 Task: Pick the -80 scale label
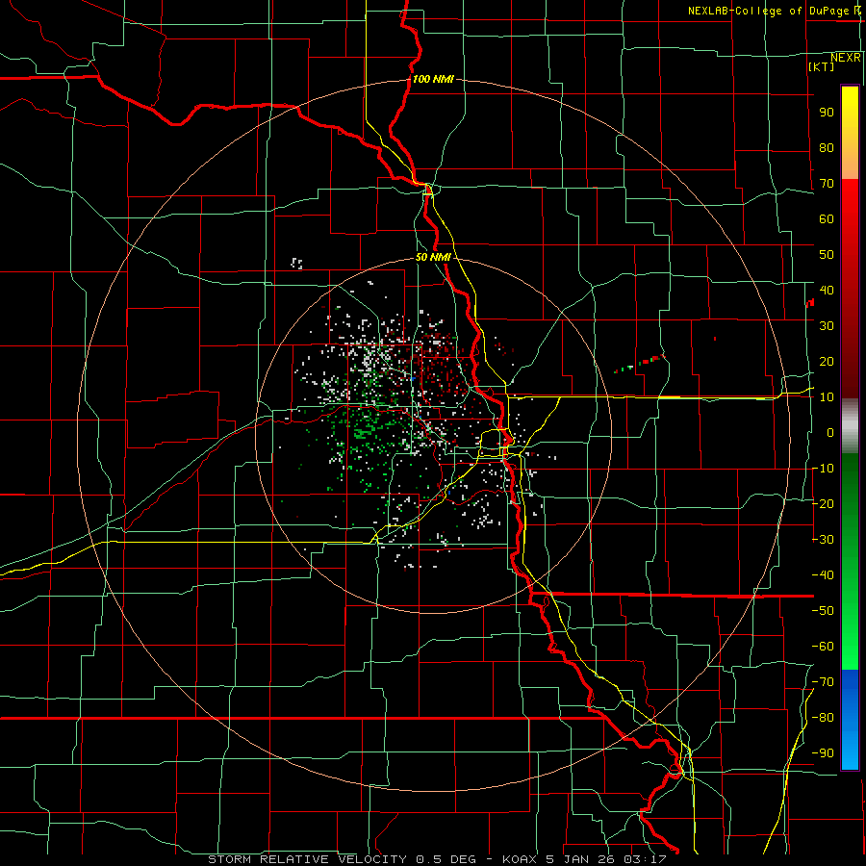[823, 718]
